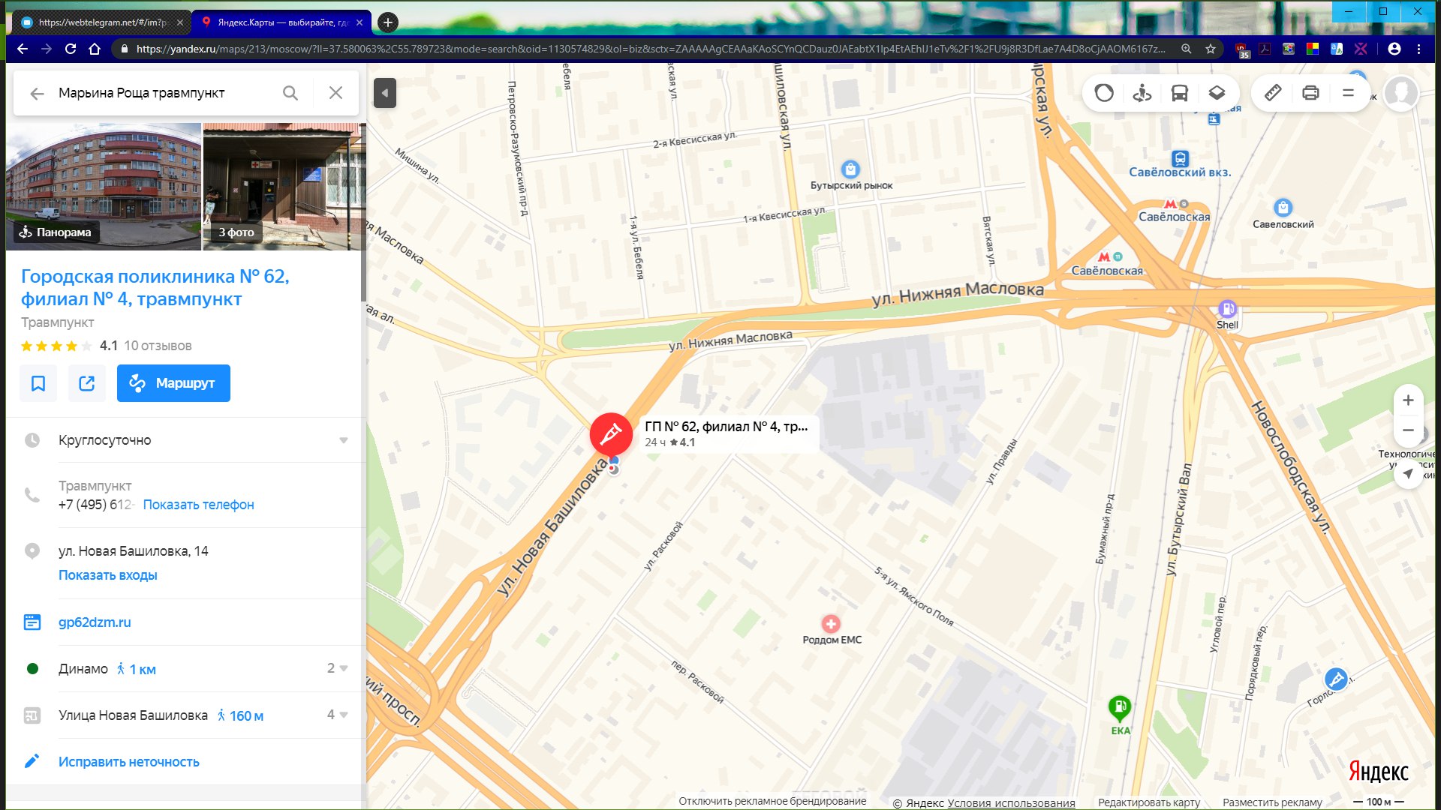The height and width of the screenshot is (810, 1441).
Task: Close the Яндекс.Карты tab
Action: point(359,22)
